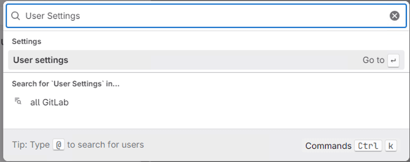Select all GitLab search scope
The image size is (410, 162).
point(49,103)
